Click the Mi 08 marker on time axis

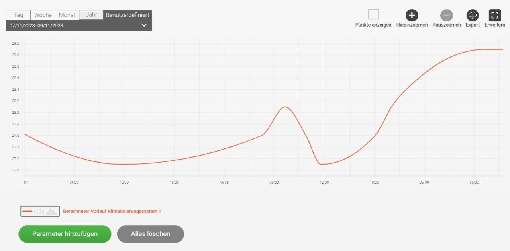click(224, 183)
